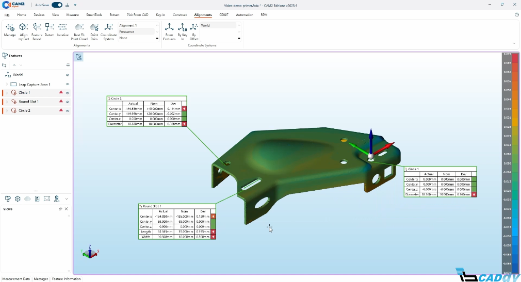The image size is (521, 282).
Task: Open the device tripod panel icon
Action: point(57,198)
